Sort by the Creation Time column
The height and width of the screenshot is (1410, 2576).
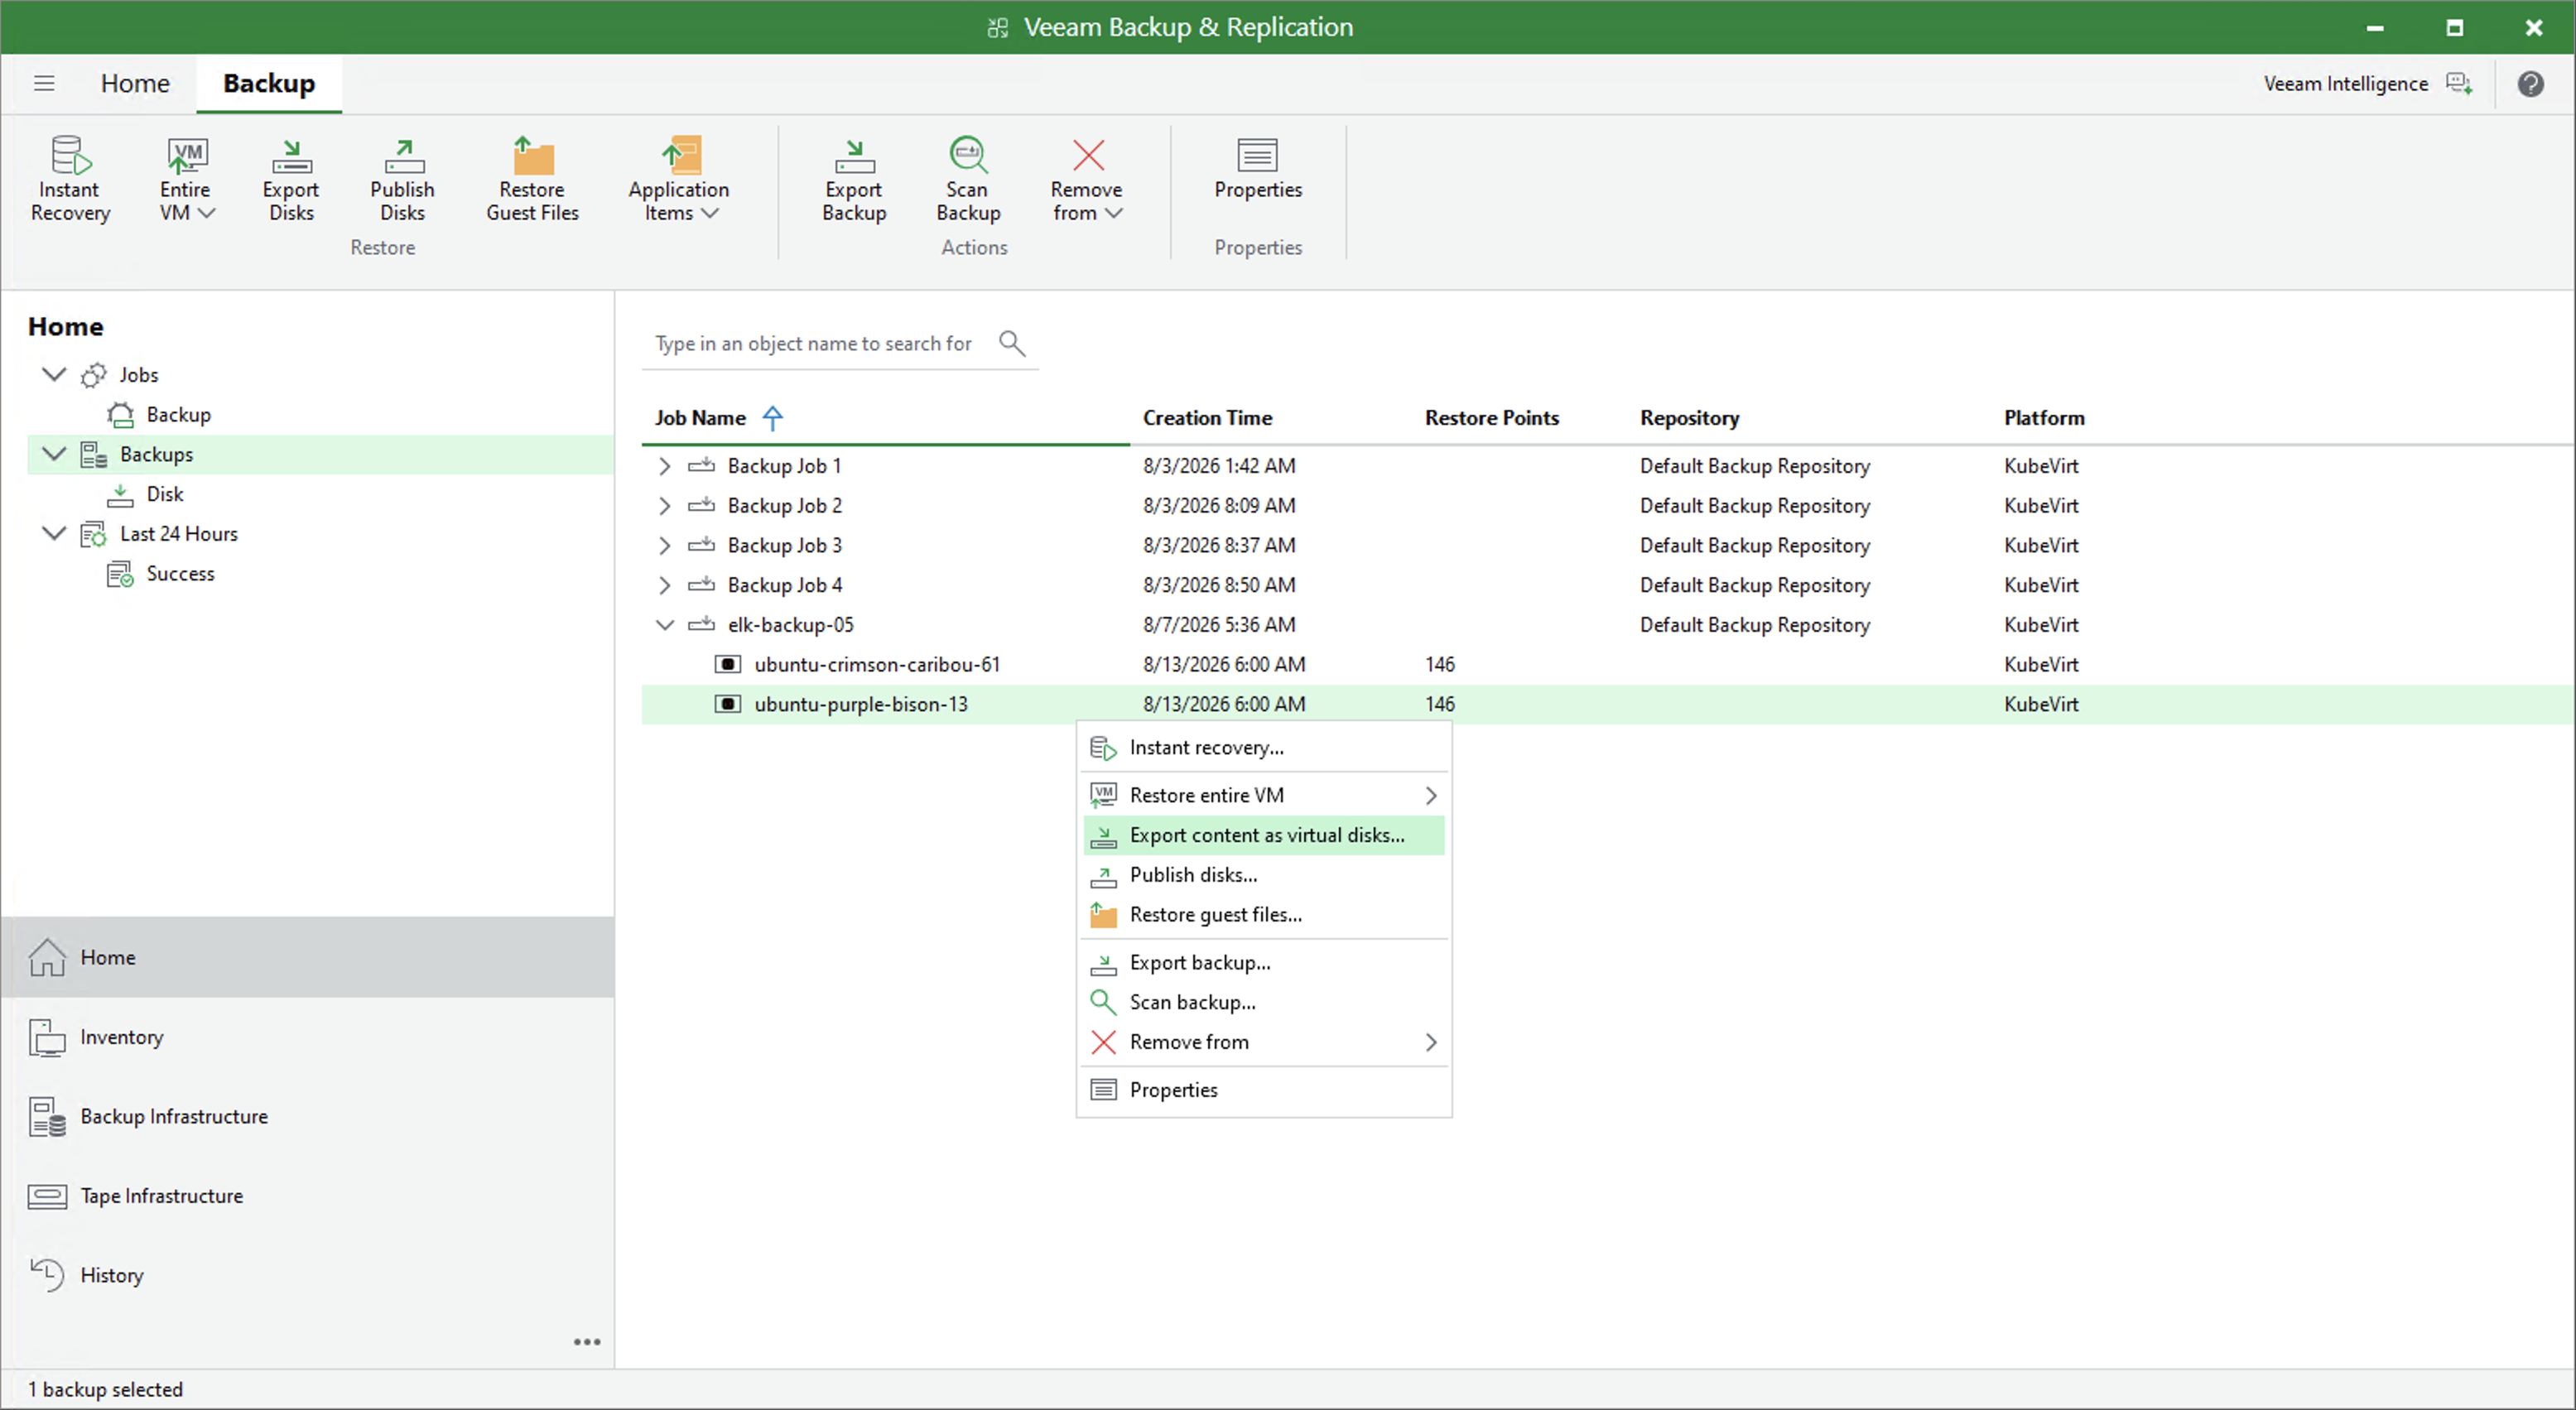click(1208, 418)
